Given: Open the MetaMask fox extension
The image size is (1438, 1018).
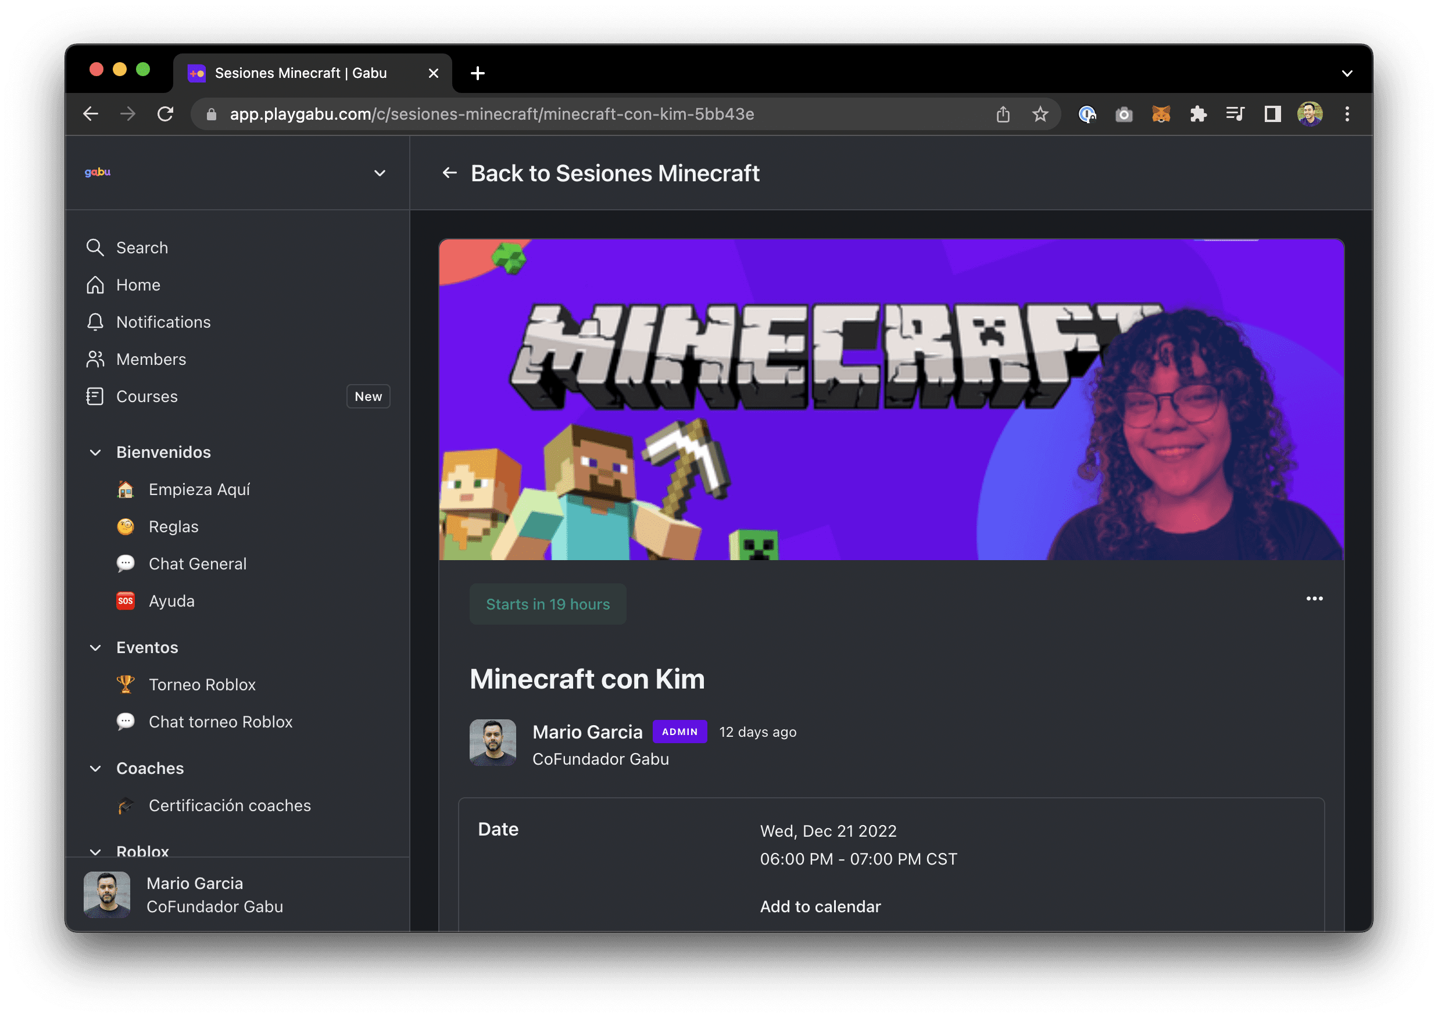Looking at the screenshot, I should (1161, 114).
